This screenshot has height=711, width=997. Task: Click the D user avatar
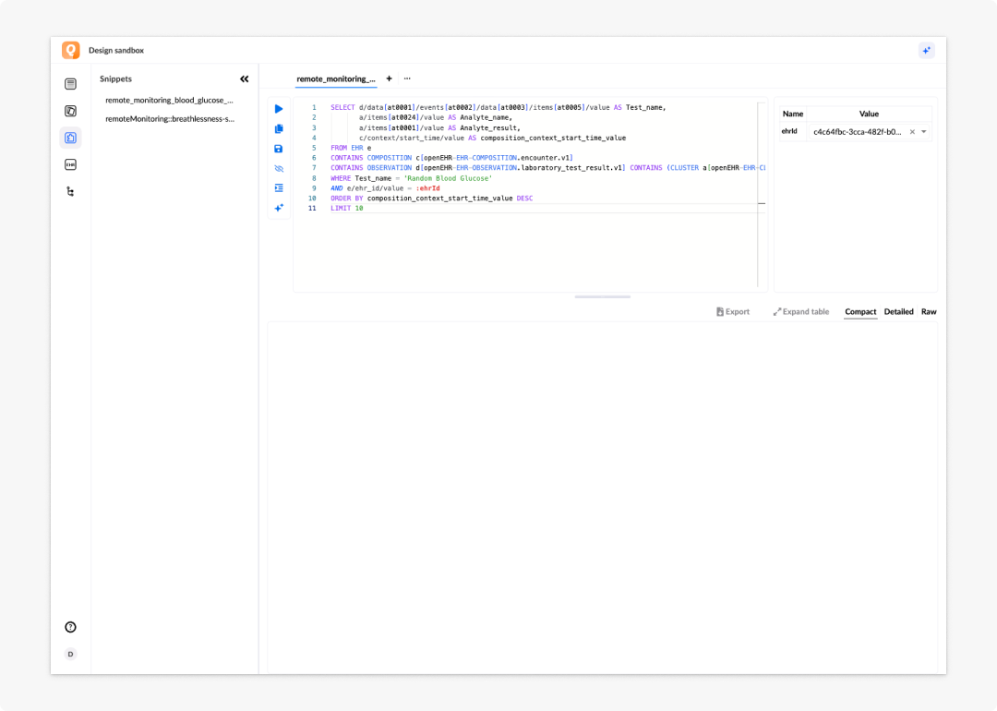click(x=70, y=654)
